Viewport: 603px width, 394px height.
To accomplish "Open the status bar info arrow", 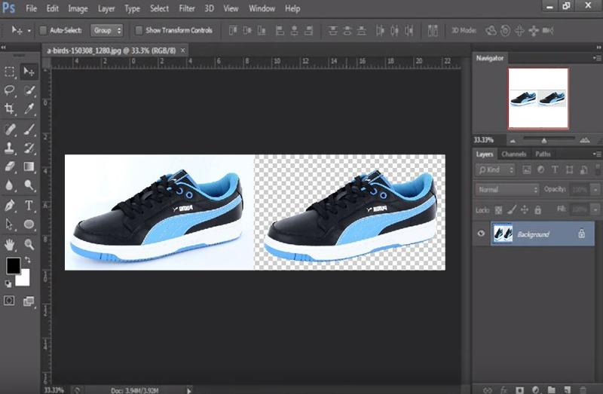I will coord(189,390).
